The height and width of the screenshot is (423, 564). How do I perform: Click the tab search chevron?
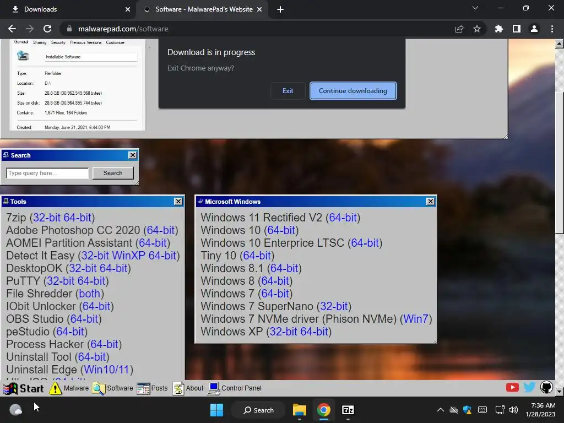click(x=475, y=8)
